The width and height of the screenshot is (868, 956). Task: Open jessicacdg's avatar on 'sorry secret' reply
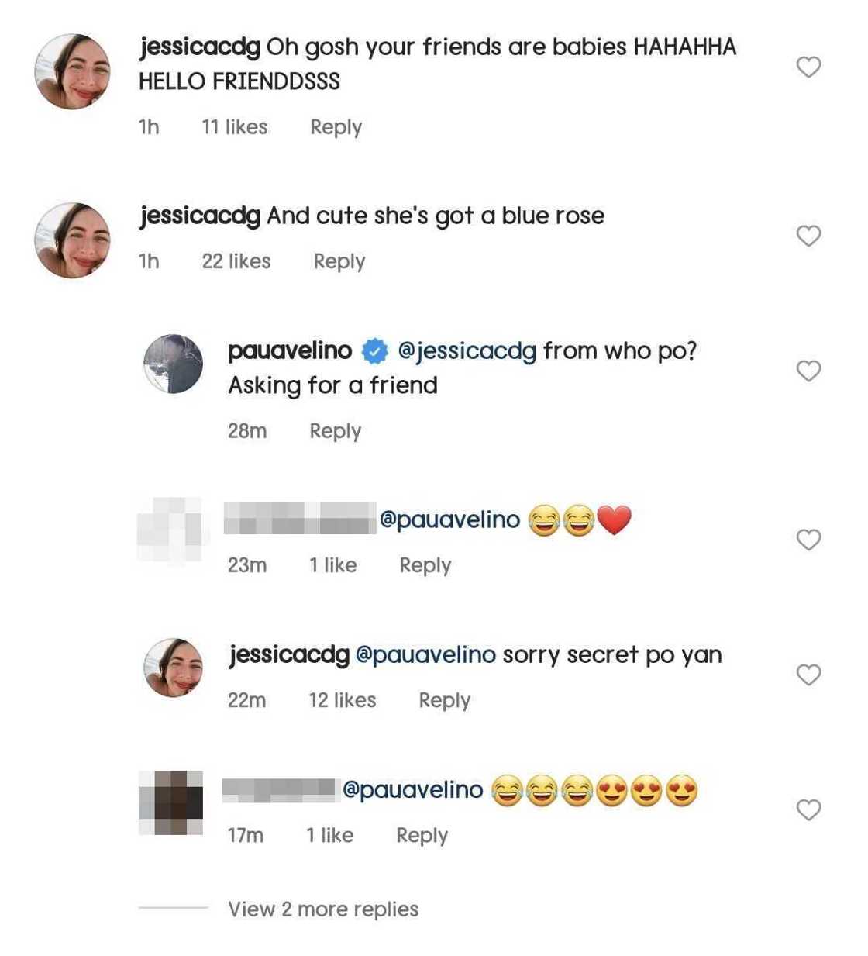click(174, 668)
